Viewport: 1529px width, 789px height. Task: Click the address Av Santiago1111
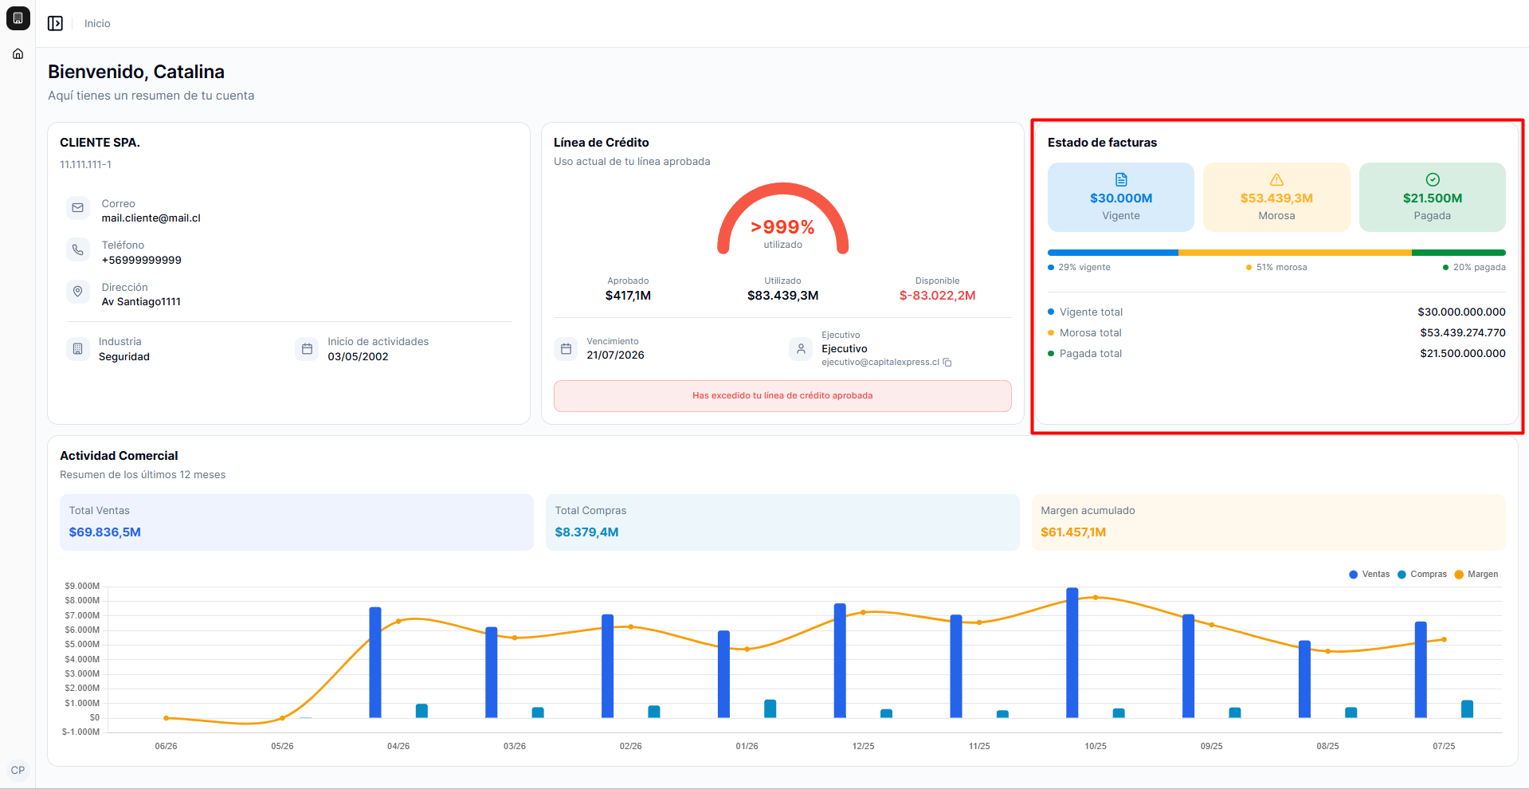(141, 302)
